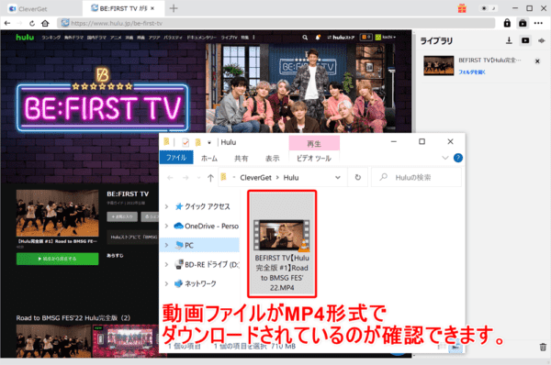Select the BEFIRST TV MP4 file
This screenshot has width=551, height=365.
click(x=282, y=244)
